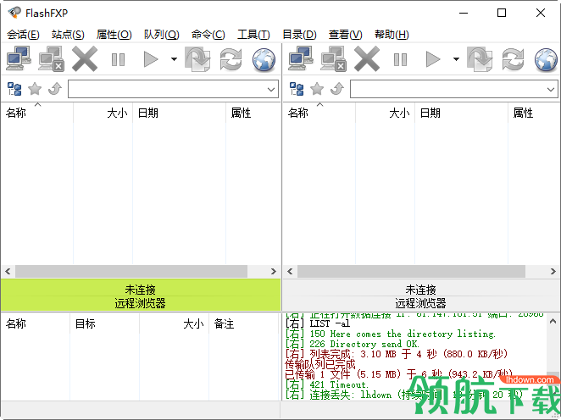Click the left pane Connect icon
Screen dimensions: 561x420
pyautogui.click(x=19, y=59)
